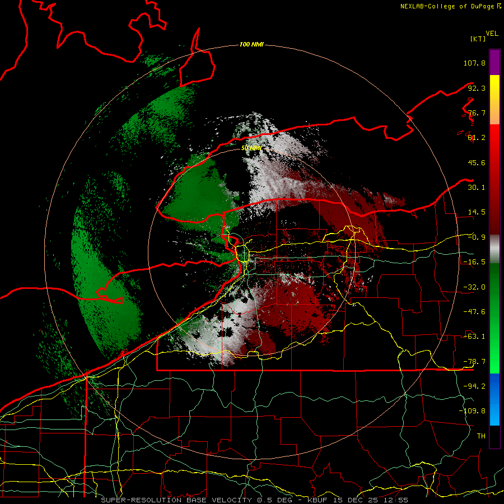The image size is (504, 504).
Task: Pick the yellow-orange segment of the color bar
Action: [494, 100]
